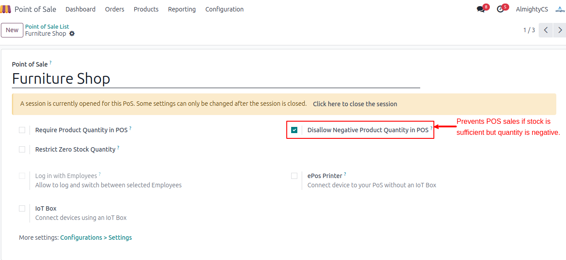Viewport: 566px width, 260px height.
Task: Click the gear icon next to Furniture Shop
Action: [72, 33]
